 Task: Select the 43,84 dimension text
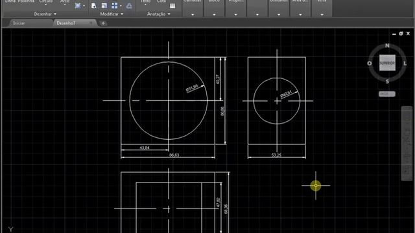click(x=145, y=148)
